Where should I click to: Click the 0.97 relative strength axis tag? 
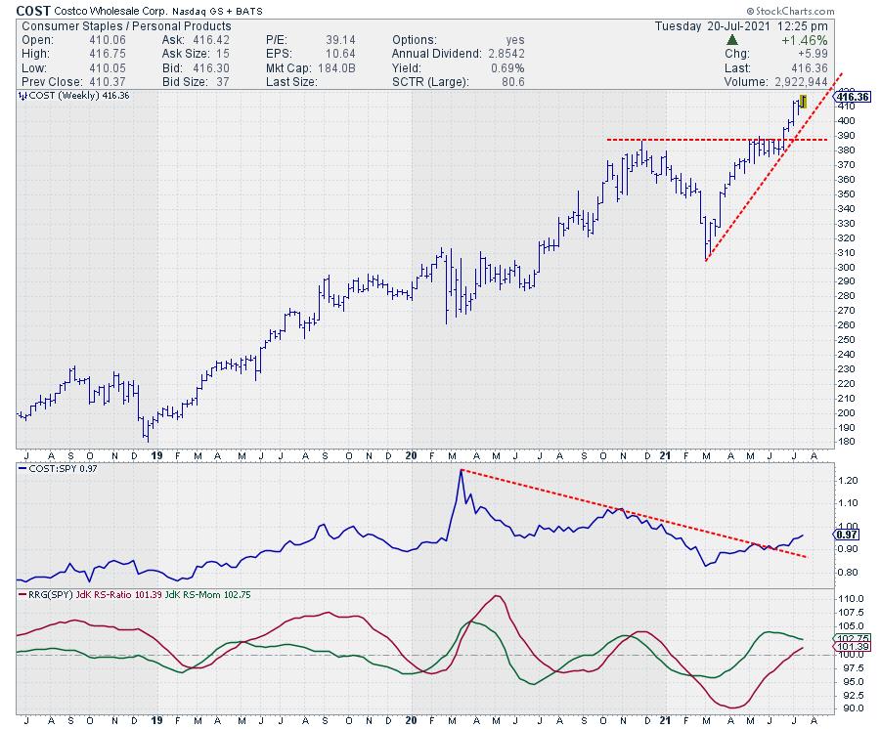tap(847, 536)
